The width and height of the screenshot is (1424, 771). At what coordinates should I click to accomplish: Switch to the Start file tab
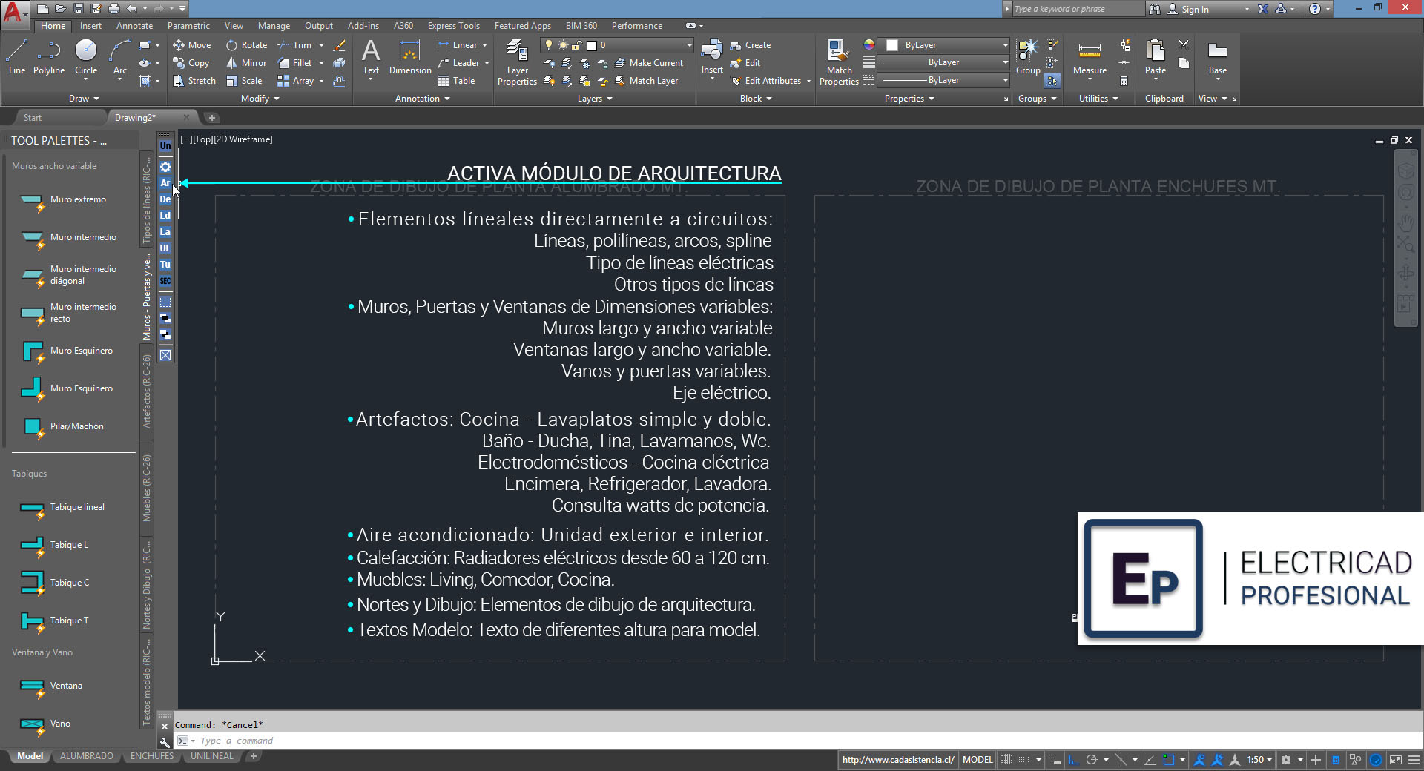coord(32,118)
